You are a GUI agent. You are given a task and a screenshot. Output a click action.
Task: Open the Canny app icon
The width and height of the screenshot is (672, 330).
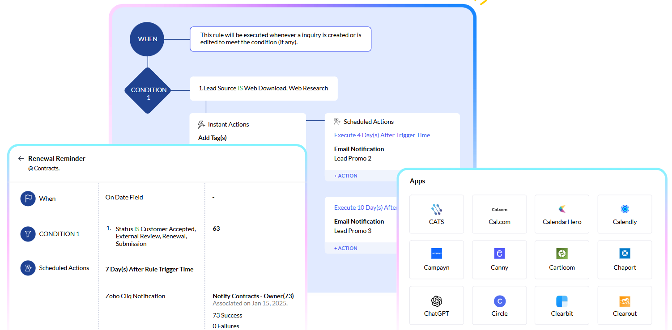coord(499,254)
